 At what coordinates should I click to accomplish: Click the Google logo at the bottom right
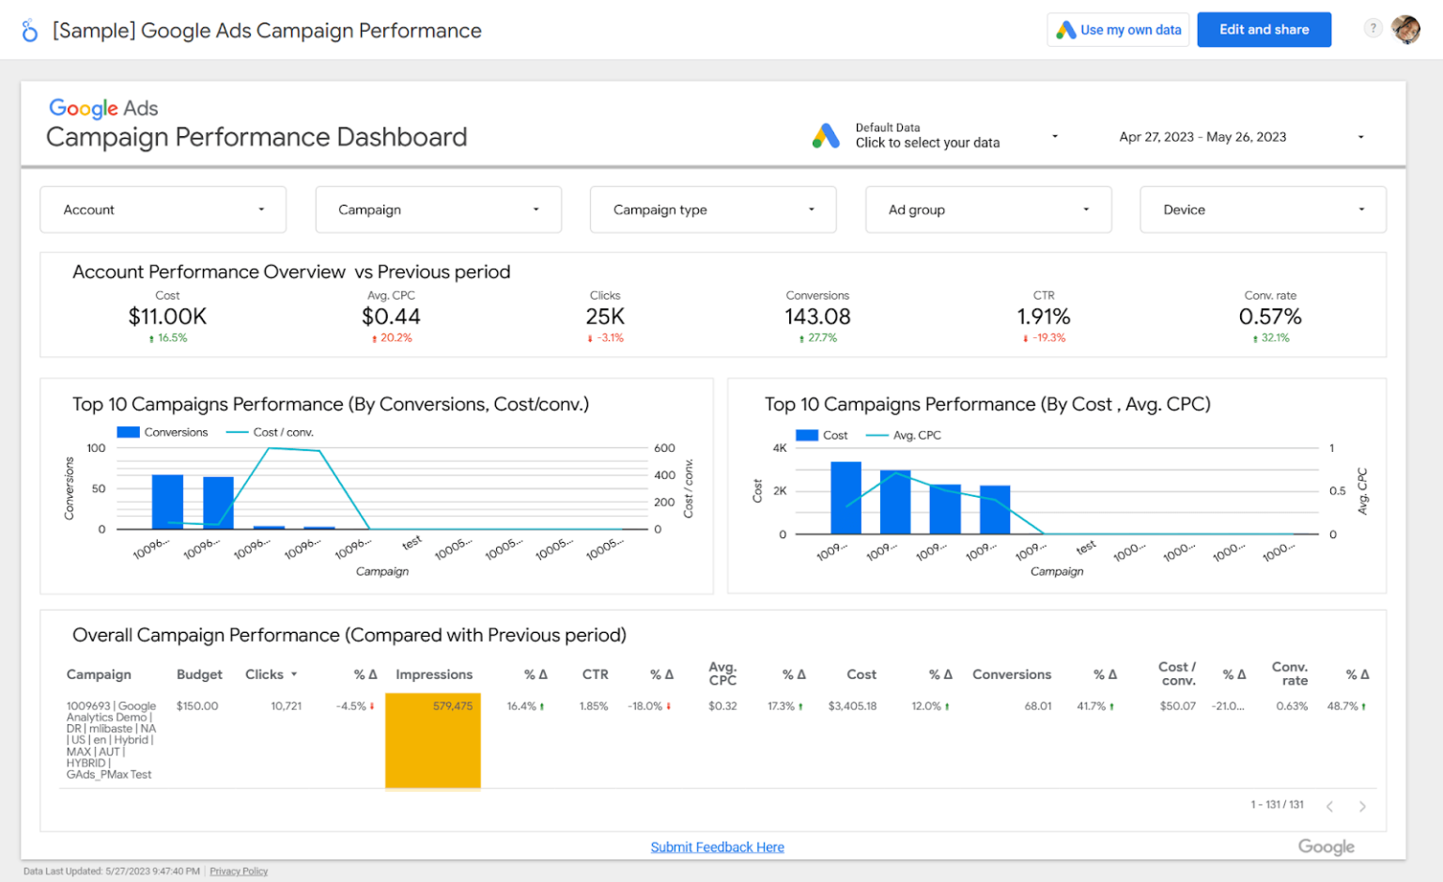tap(1326, 846)
